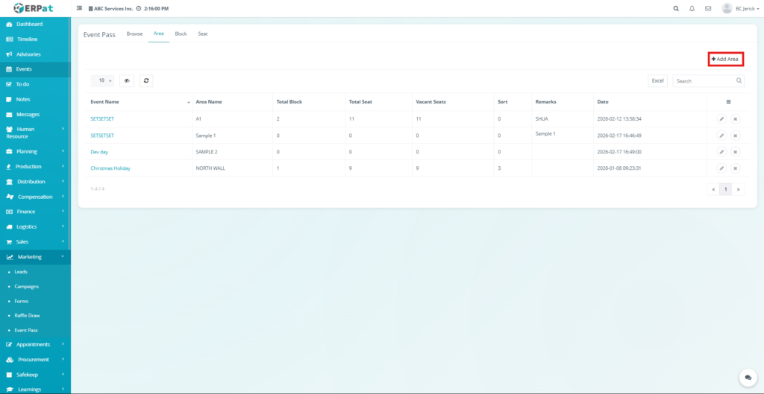
Task: Toggle the sidebar hamburger menu icon
Action: point(80,8)
